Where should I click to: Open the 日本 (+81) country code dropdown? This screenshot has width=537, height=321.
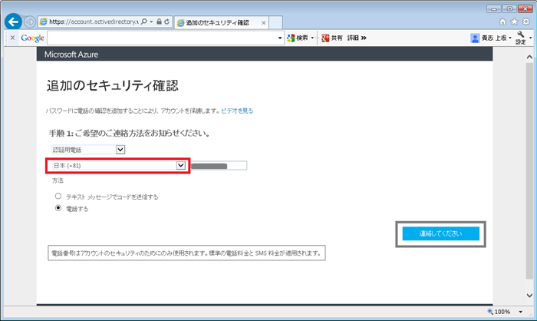point(118,166)
